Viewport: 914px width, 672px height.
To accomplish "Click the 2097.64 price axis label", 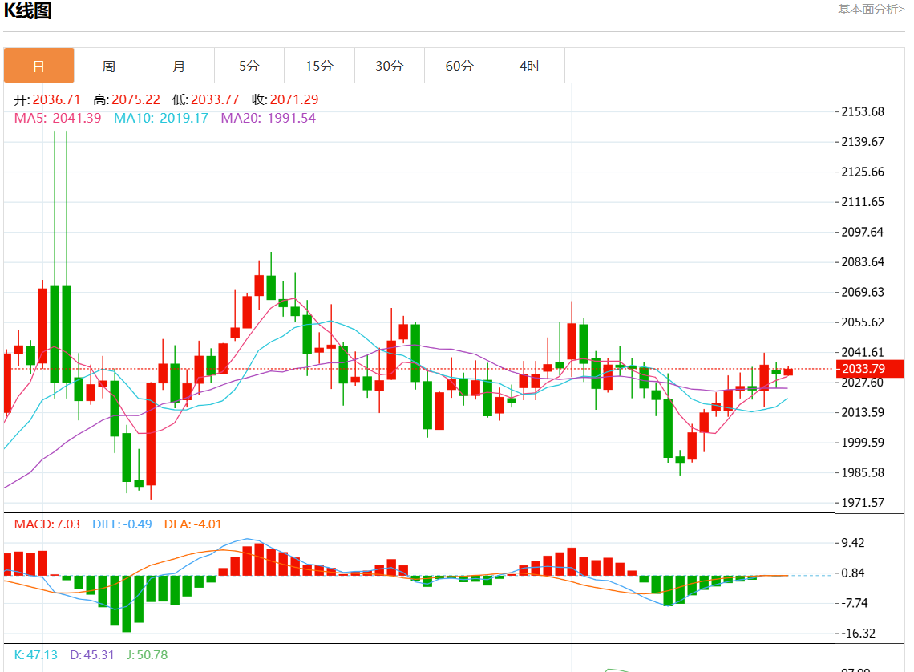I will click(863, 232).
